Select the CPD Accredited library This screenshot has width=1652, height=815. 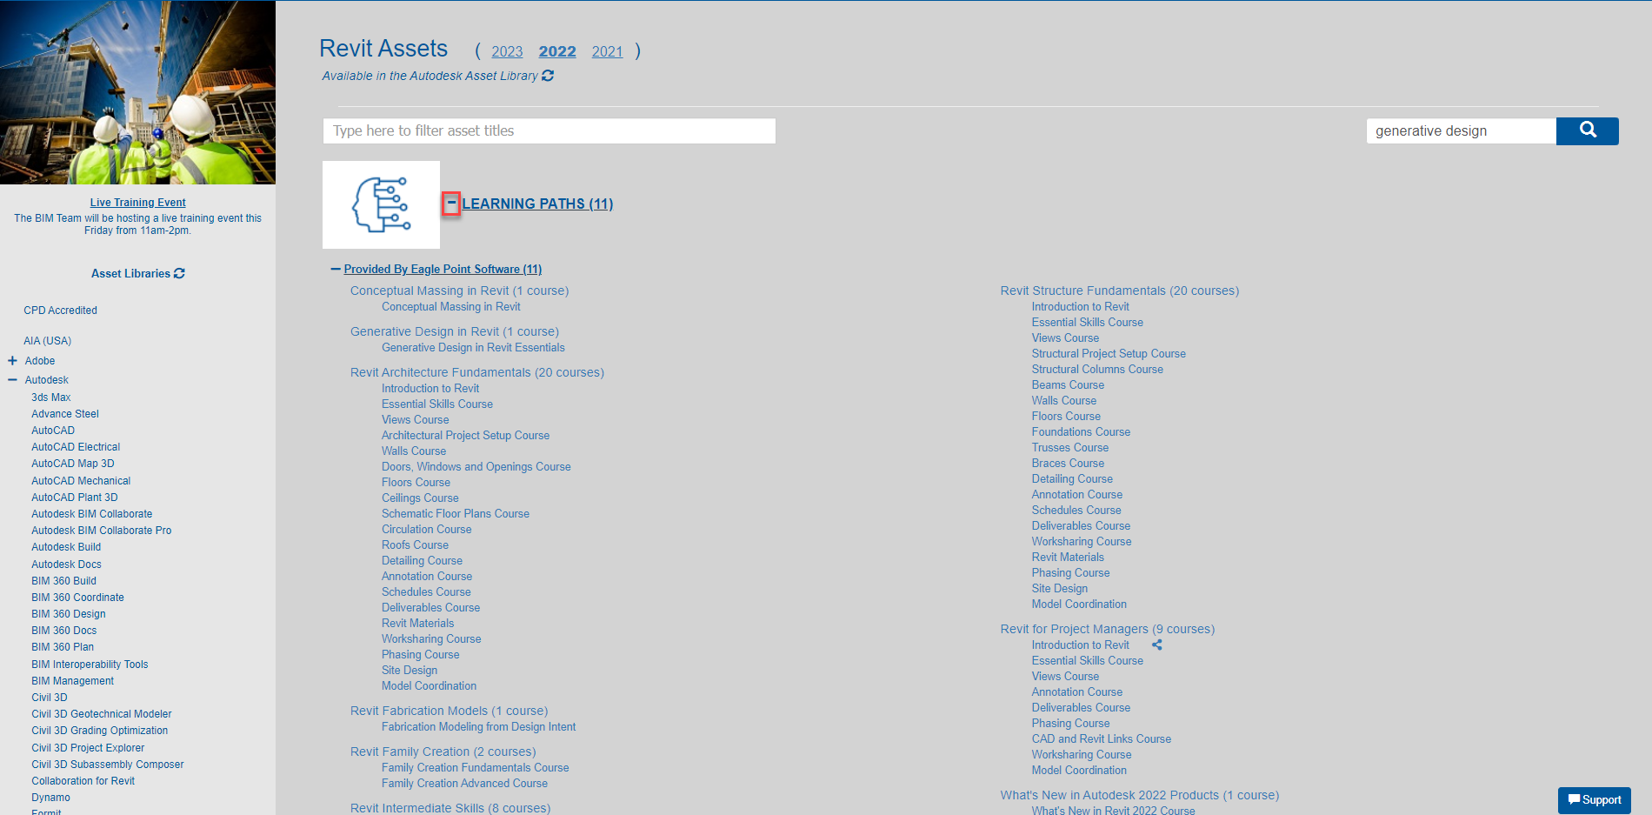(x=59, y=310)
